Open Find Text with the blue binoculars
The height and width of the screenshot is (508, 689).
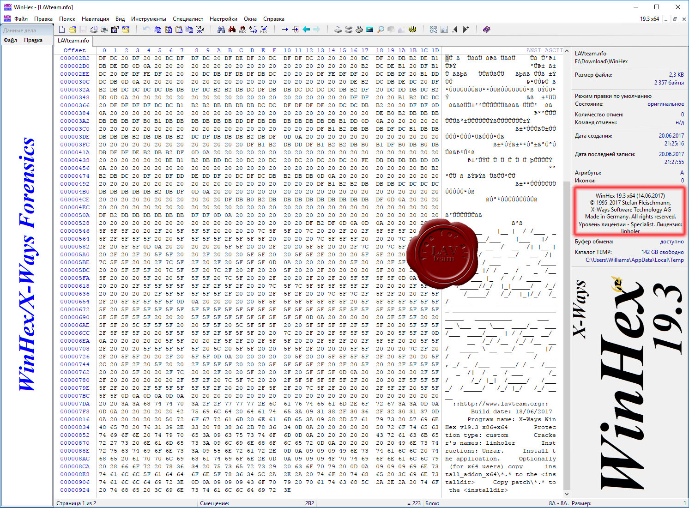221,30
